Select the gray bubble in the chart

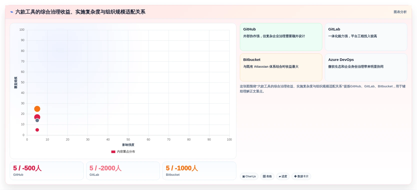click(37, 120)
